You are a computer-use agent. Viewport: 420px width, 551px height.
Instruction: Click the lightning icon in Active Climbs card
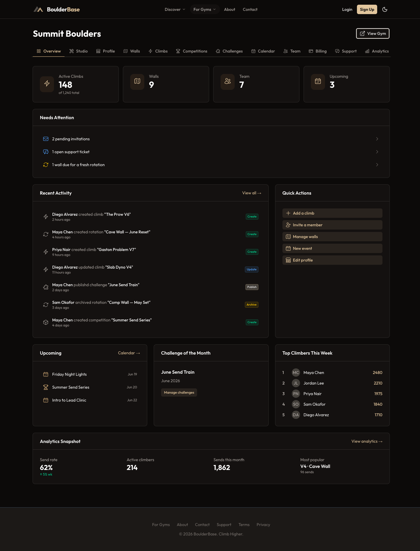47,84
